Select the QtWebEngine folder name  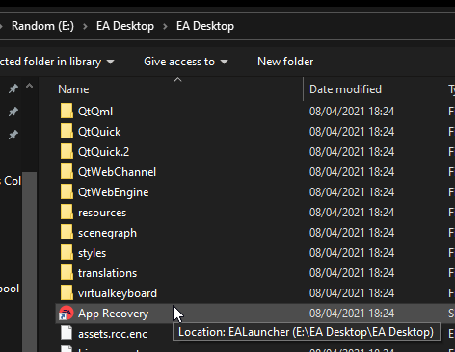114,192
